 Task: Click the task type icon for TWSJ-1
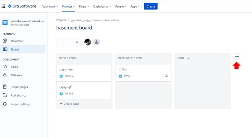click(x=120, y=76)
